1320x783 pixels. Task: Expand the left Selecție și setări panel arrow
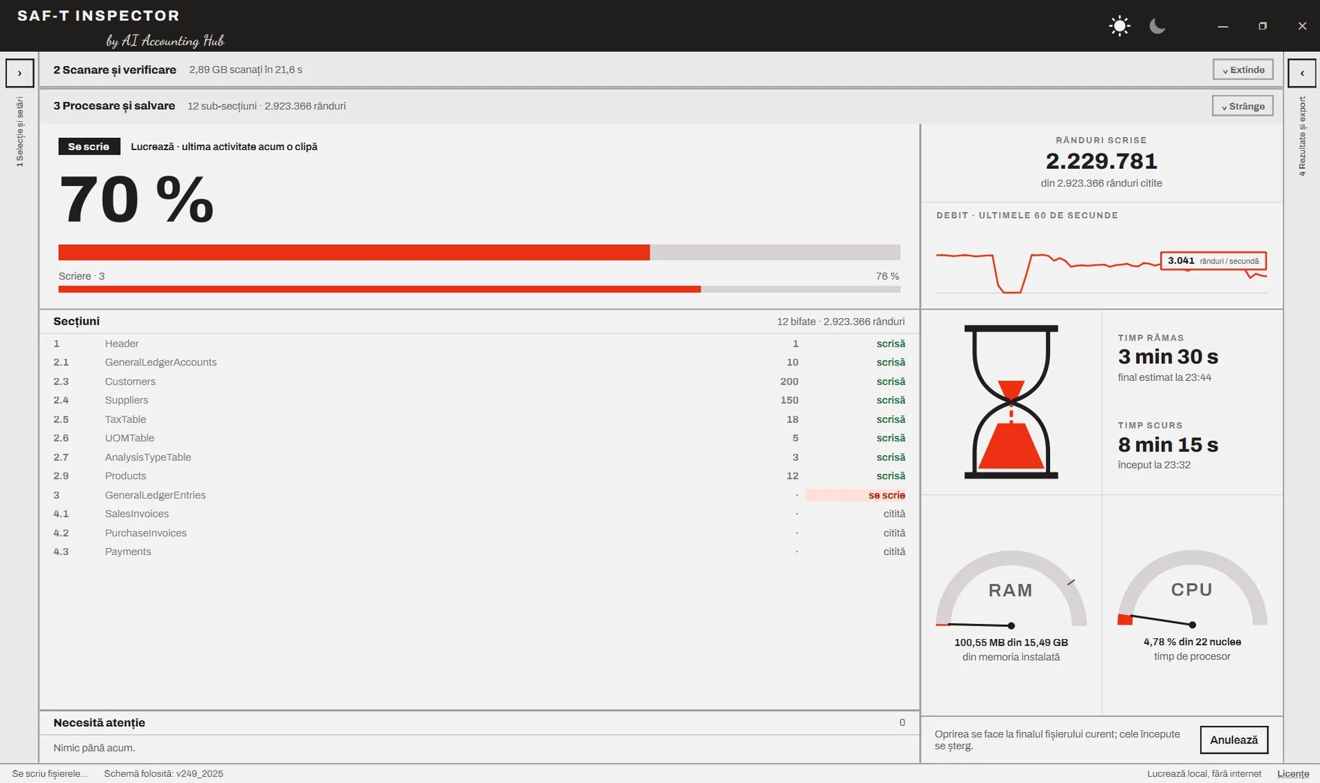coord(19,73)
